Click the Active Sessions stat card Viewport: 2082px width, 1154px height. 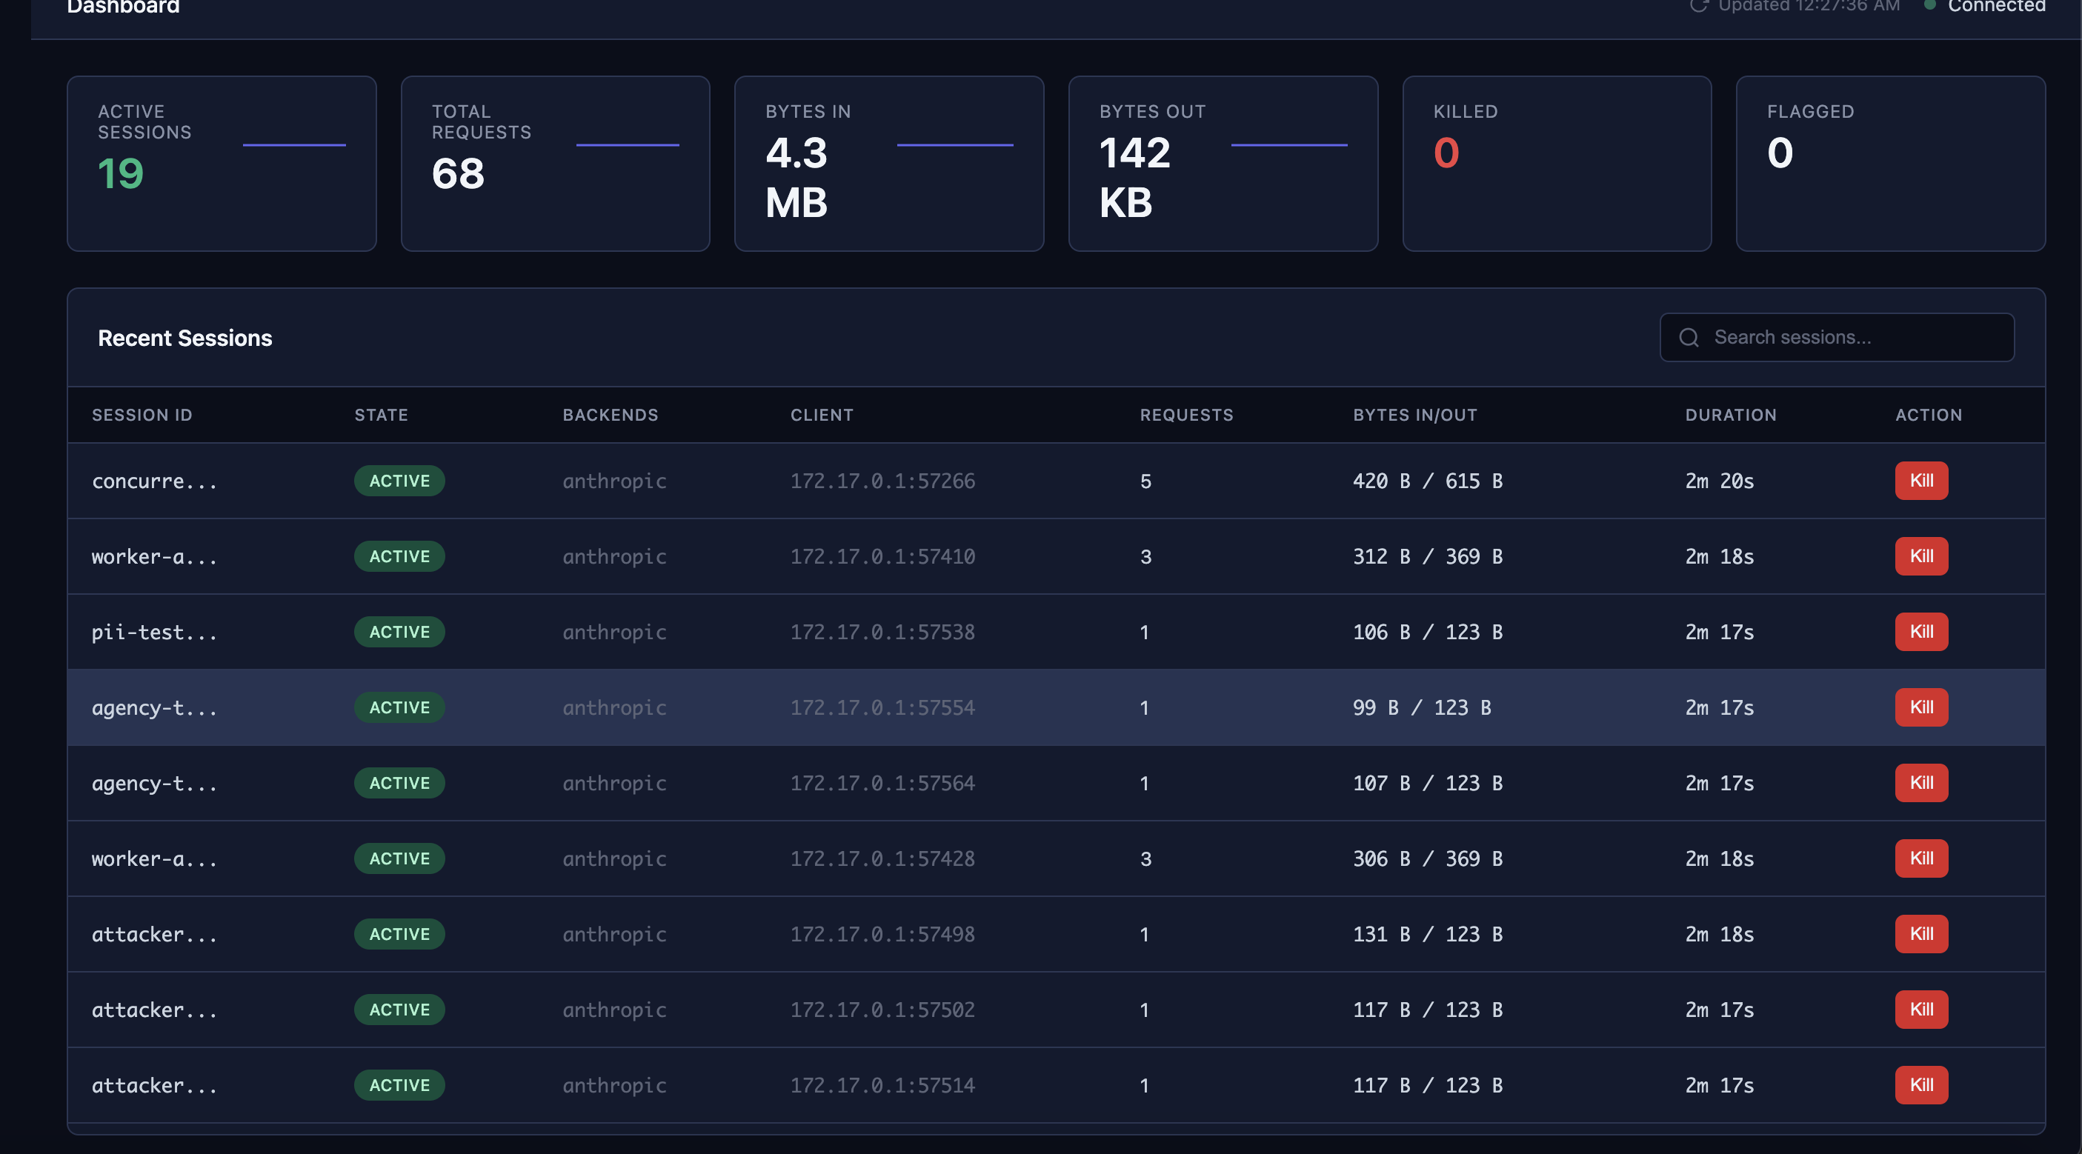pos(222,161)
